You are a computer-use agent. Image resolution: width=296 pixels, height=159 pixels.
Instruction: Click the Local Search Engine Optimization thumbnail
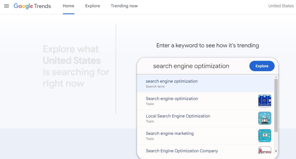(x=265, y=118)
